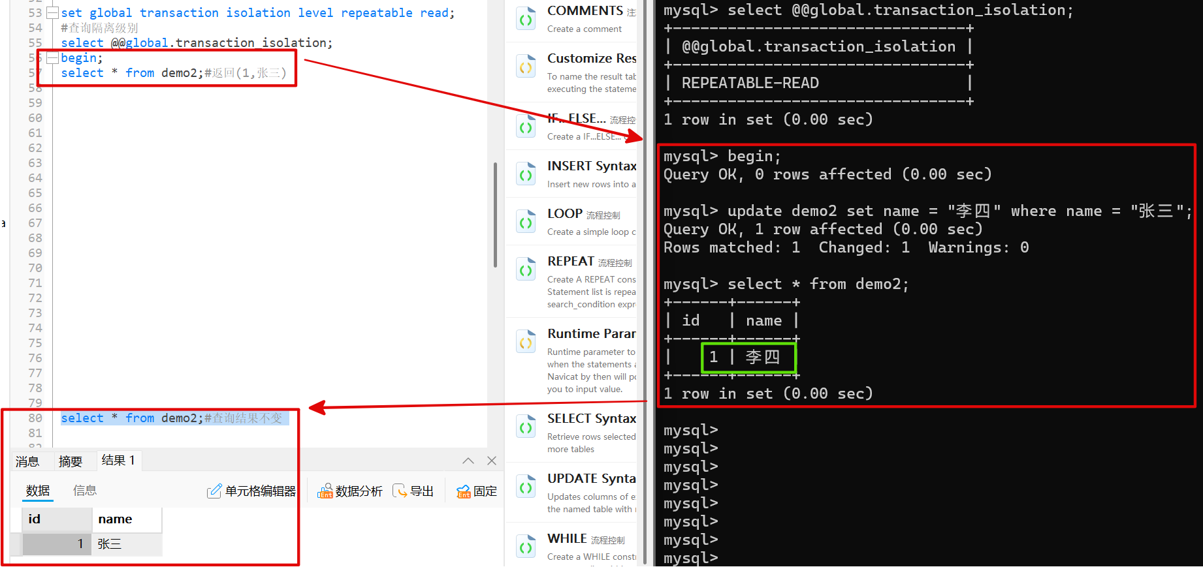Click the 'select * from demo2' line 57
Screen dimensions: 1203x567
[x=174, y=72]
